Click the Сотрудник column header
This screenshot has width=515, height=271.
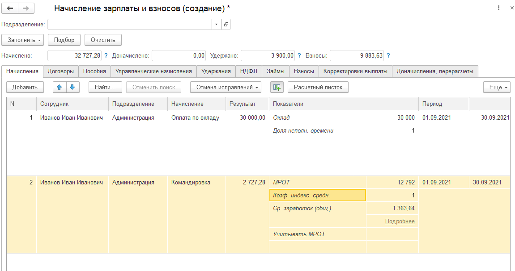tap(72, 104)
